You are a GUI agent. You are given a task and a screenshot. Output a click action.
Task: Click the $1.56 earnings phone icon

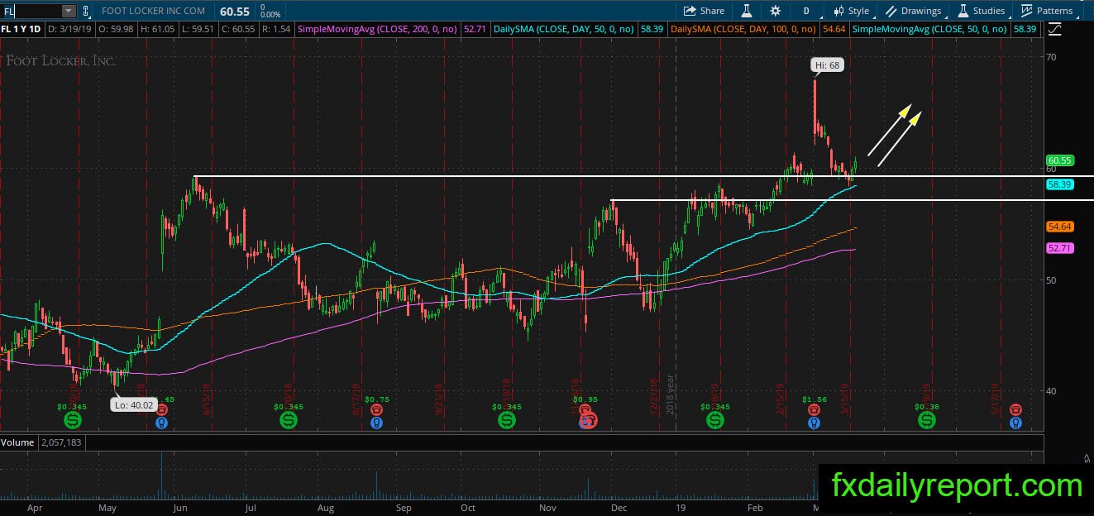tap(815, 409)
